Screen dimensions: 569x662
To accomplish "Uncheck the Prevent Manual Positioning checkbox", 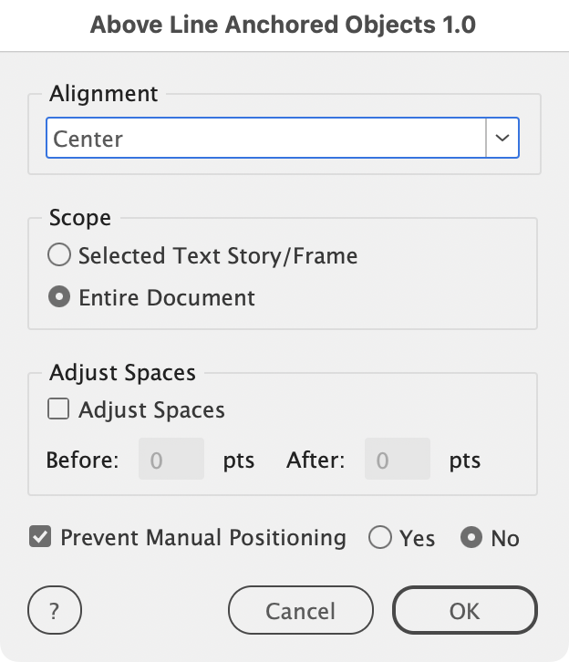I will pos(40,537).
